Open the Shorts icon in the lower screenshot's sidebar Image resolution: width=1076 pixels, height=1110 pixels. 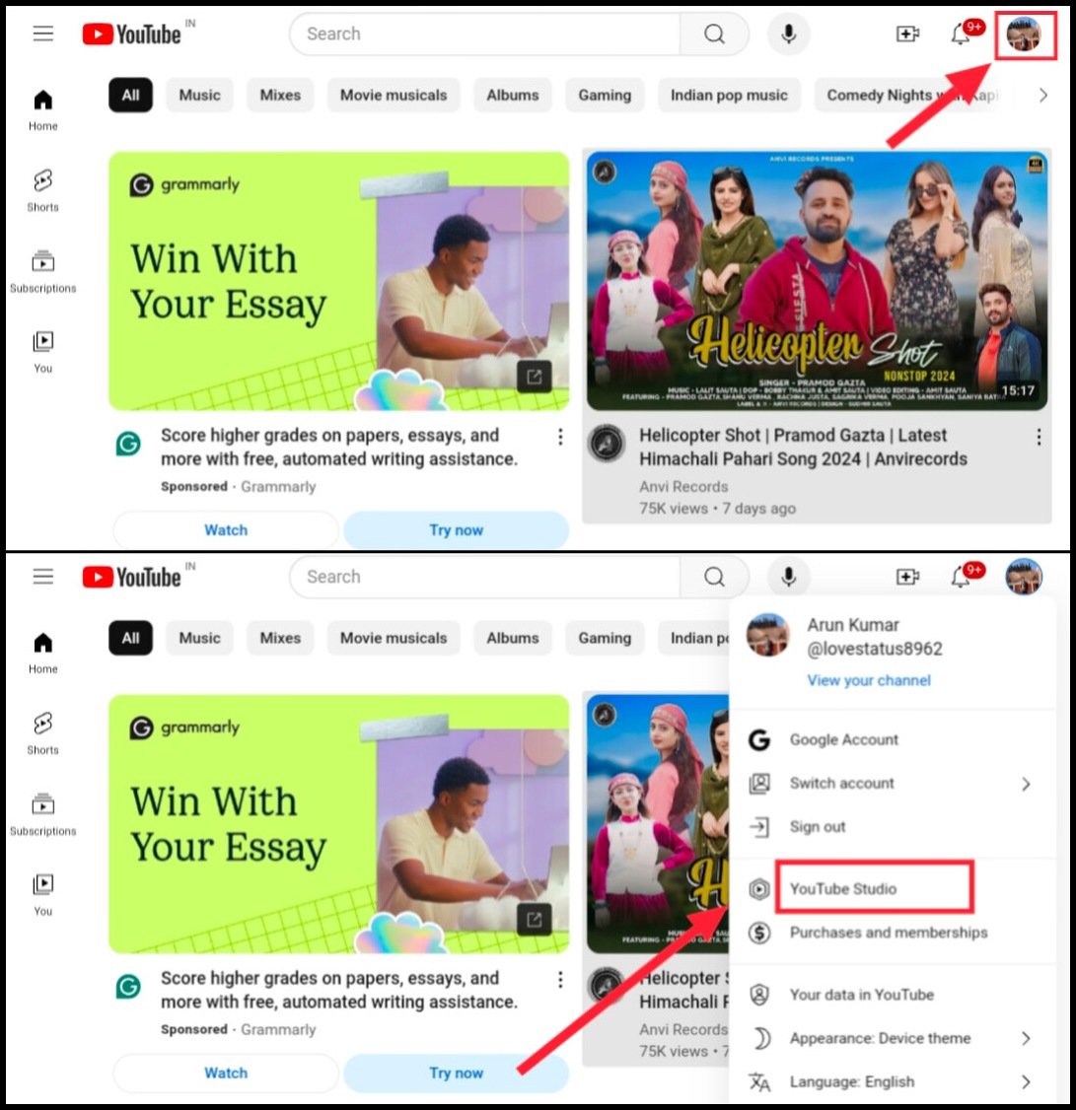coord(43,724)
